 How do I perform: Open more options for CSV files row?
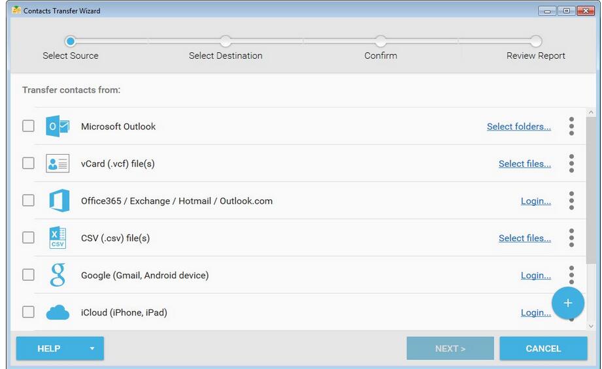point(571,238)
